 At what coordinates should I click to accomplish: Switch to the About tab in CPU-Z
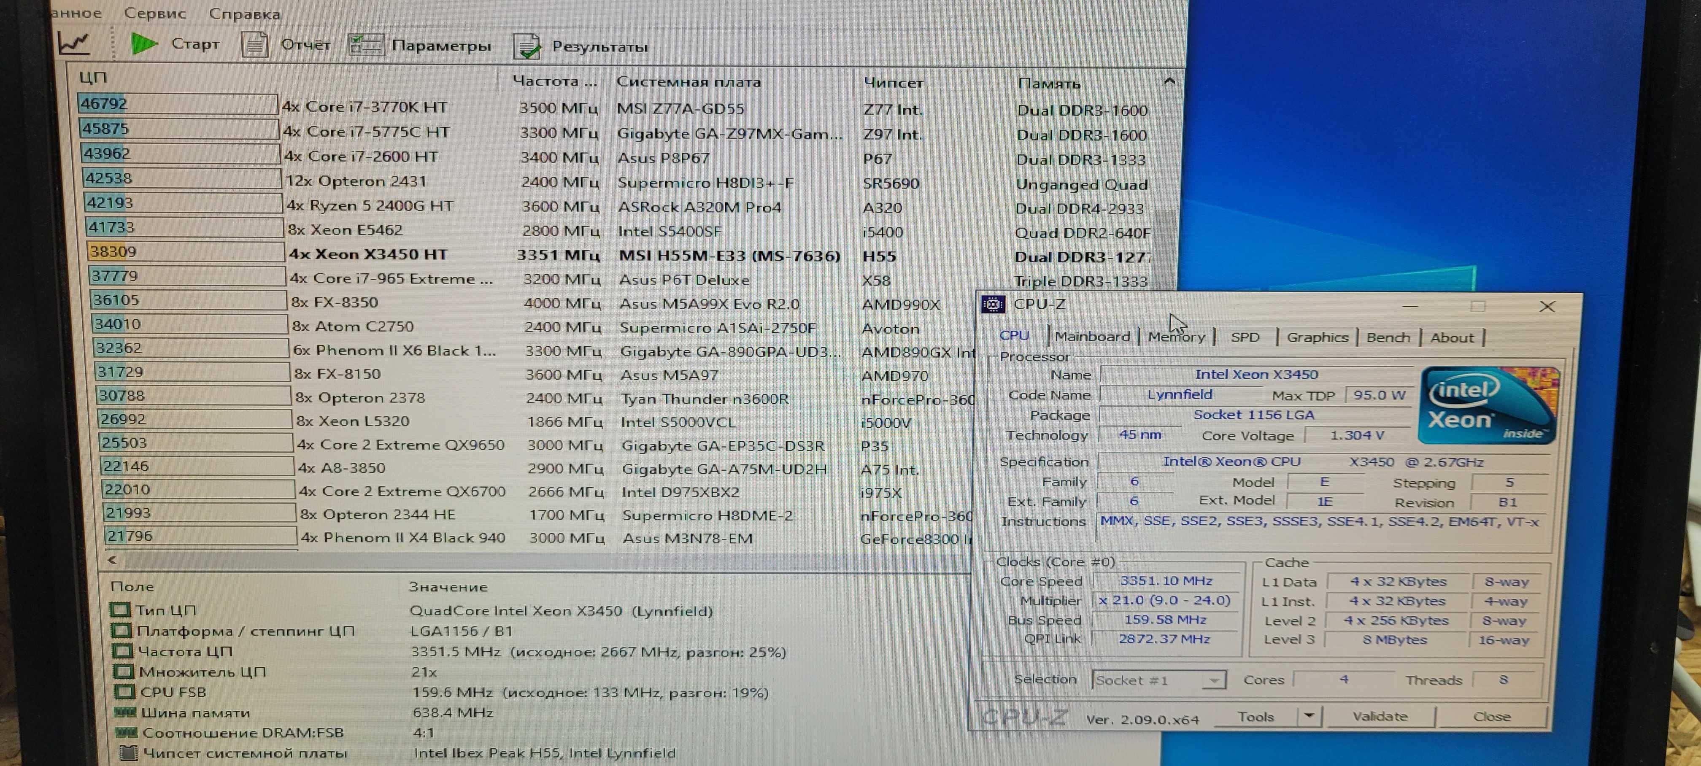tap(1451, 338)
